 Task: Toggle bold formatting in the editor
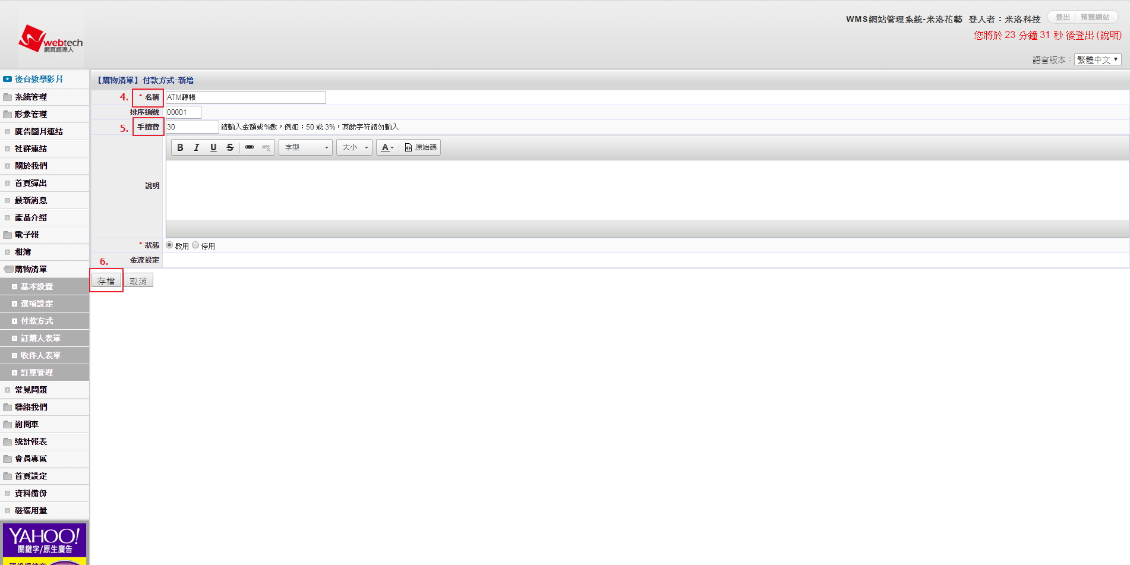[x=180, y=147]
